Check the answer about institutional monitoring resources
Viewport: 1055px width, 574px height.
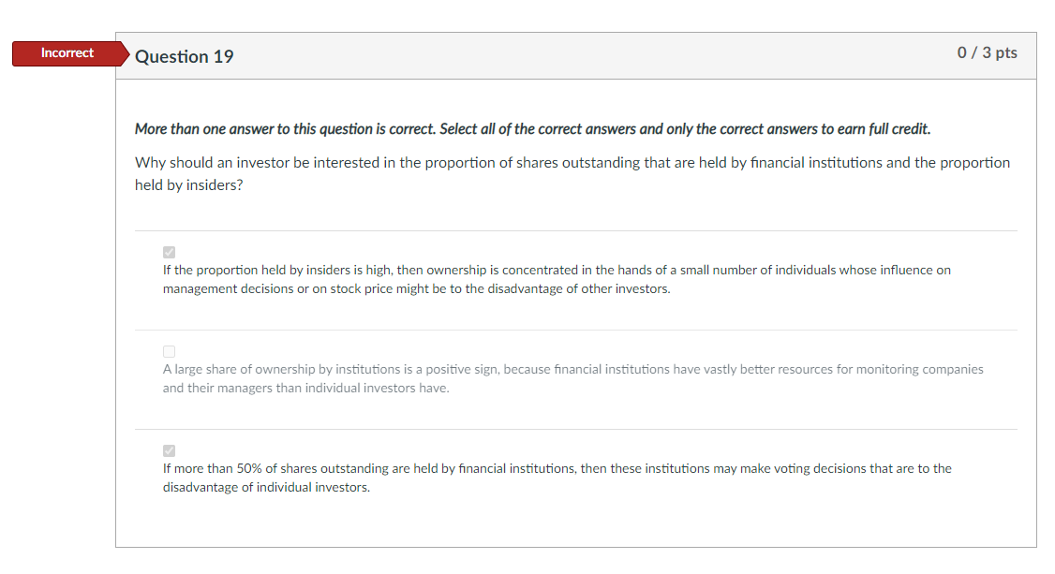point(169,351)
